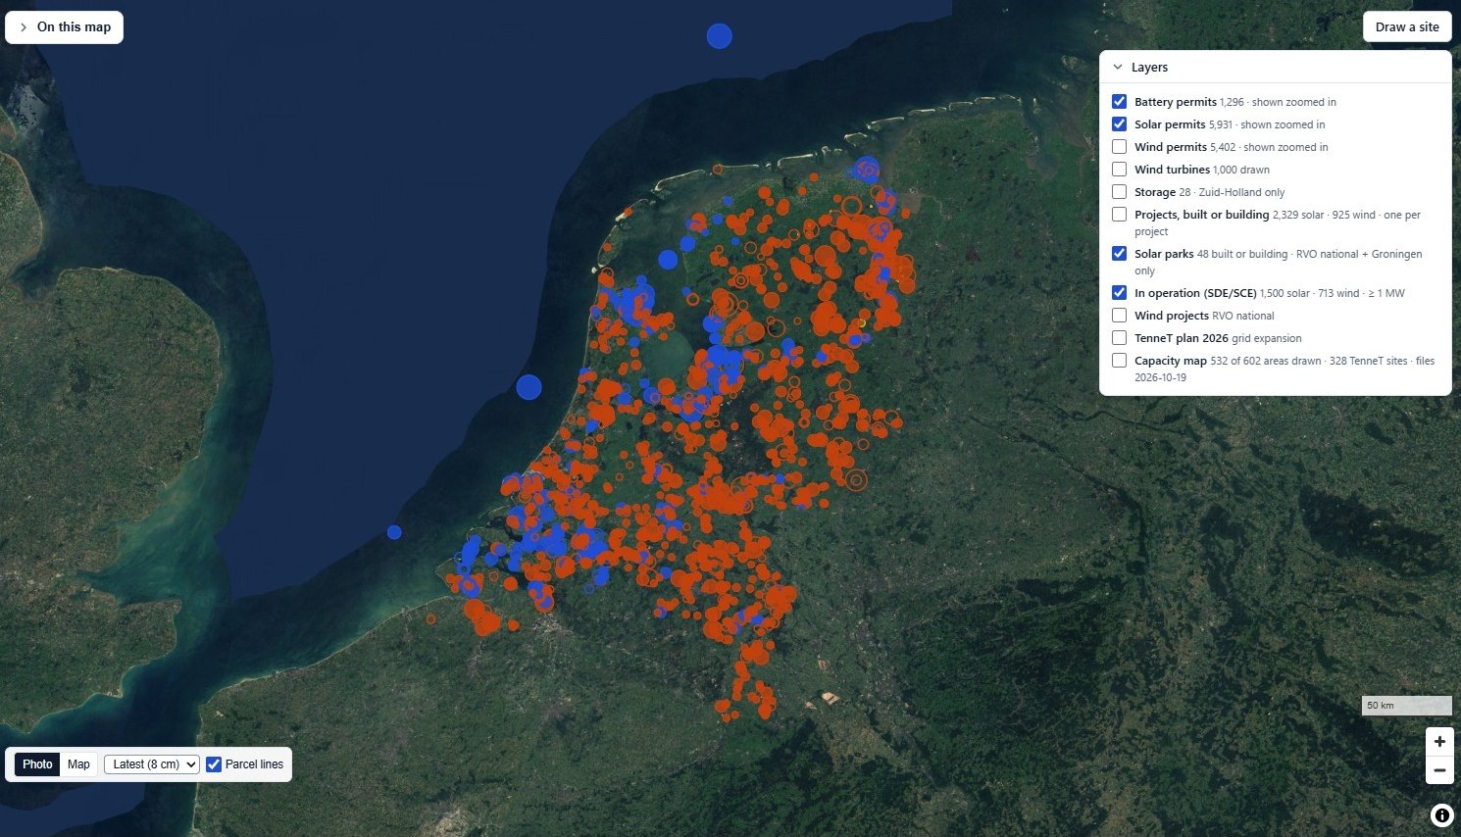Turn on the Capacity map layer
The height and width of the screenshot is (837, 1461).
1119,361
